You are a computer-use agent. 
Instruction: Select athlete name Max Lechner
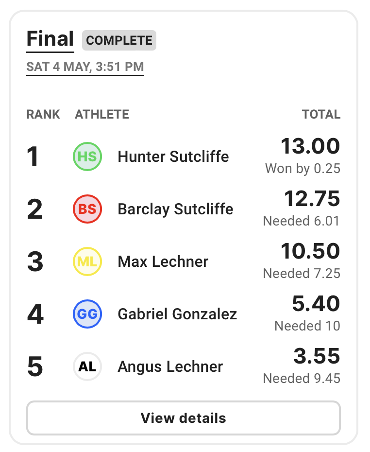pos(163,261)
